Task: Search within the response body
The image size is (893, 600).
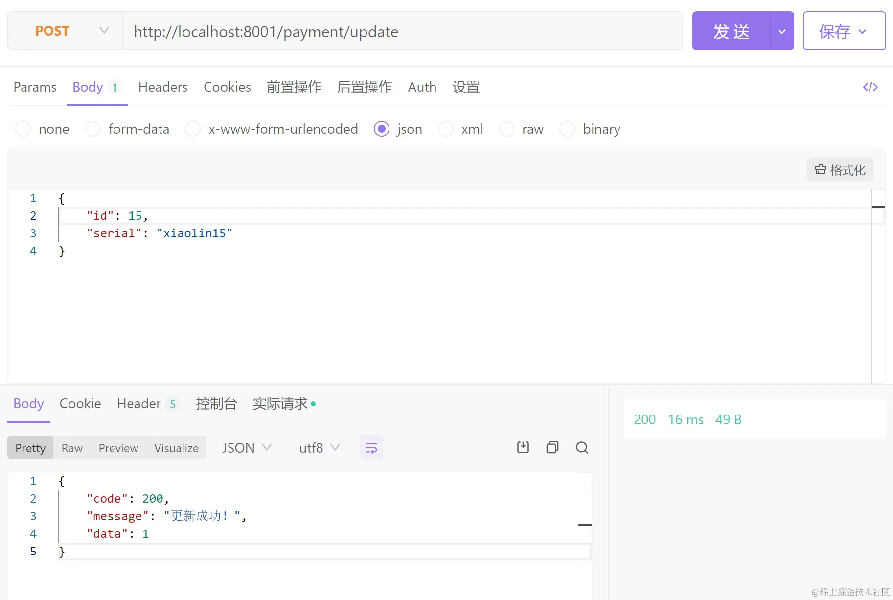Action: tap(582, 447)
